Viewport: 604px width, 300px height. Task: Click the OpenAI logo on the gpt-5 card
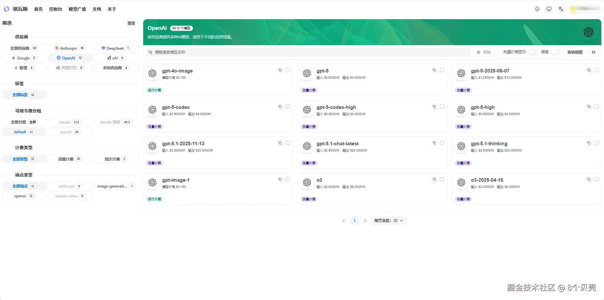click(307, 73)
